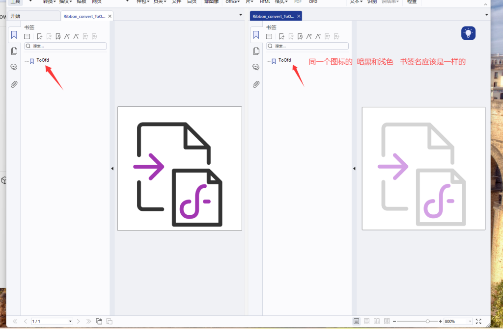Enter full screen mode from status bar
Viewport: 503px width, 329px height.
pyautogui.click(x=478, y=321)
